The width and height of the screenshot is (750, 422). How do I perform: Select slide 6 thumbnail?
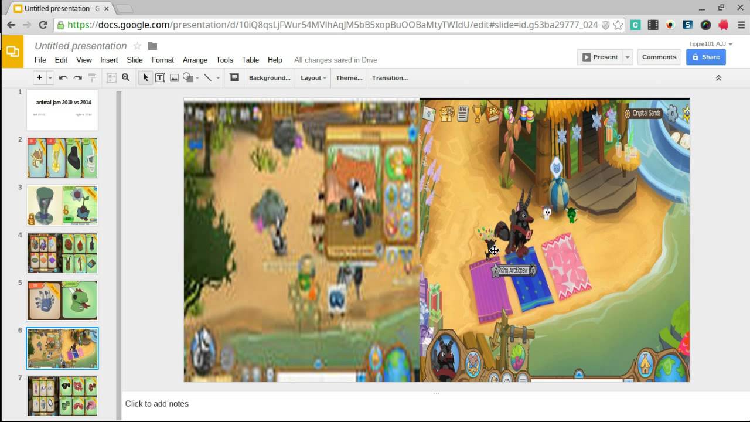pyautogui.click(x=62, y=348)
